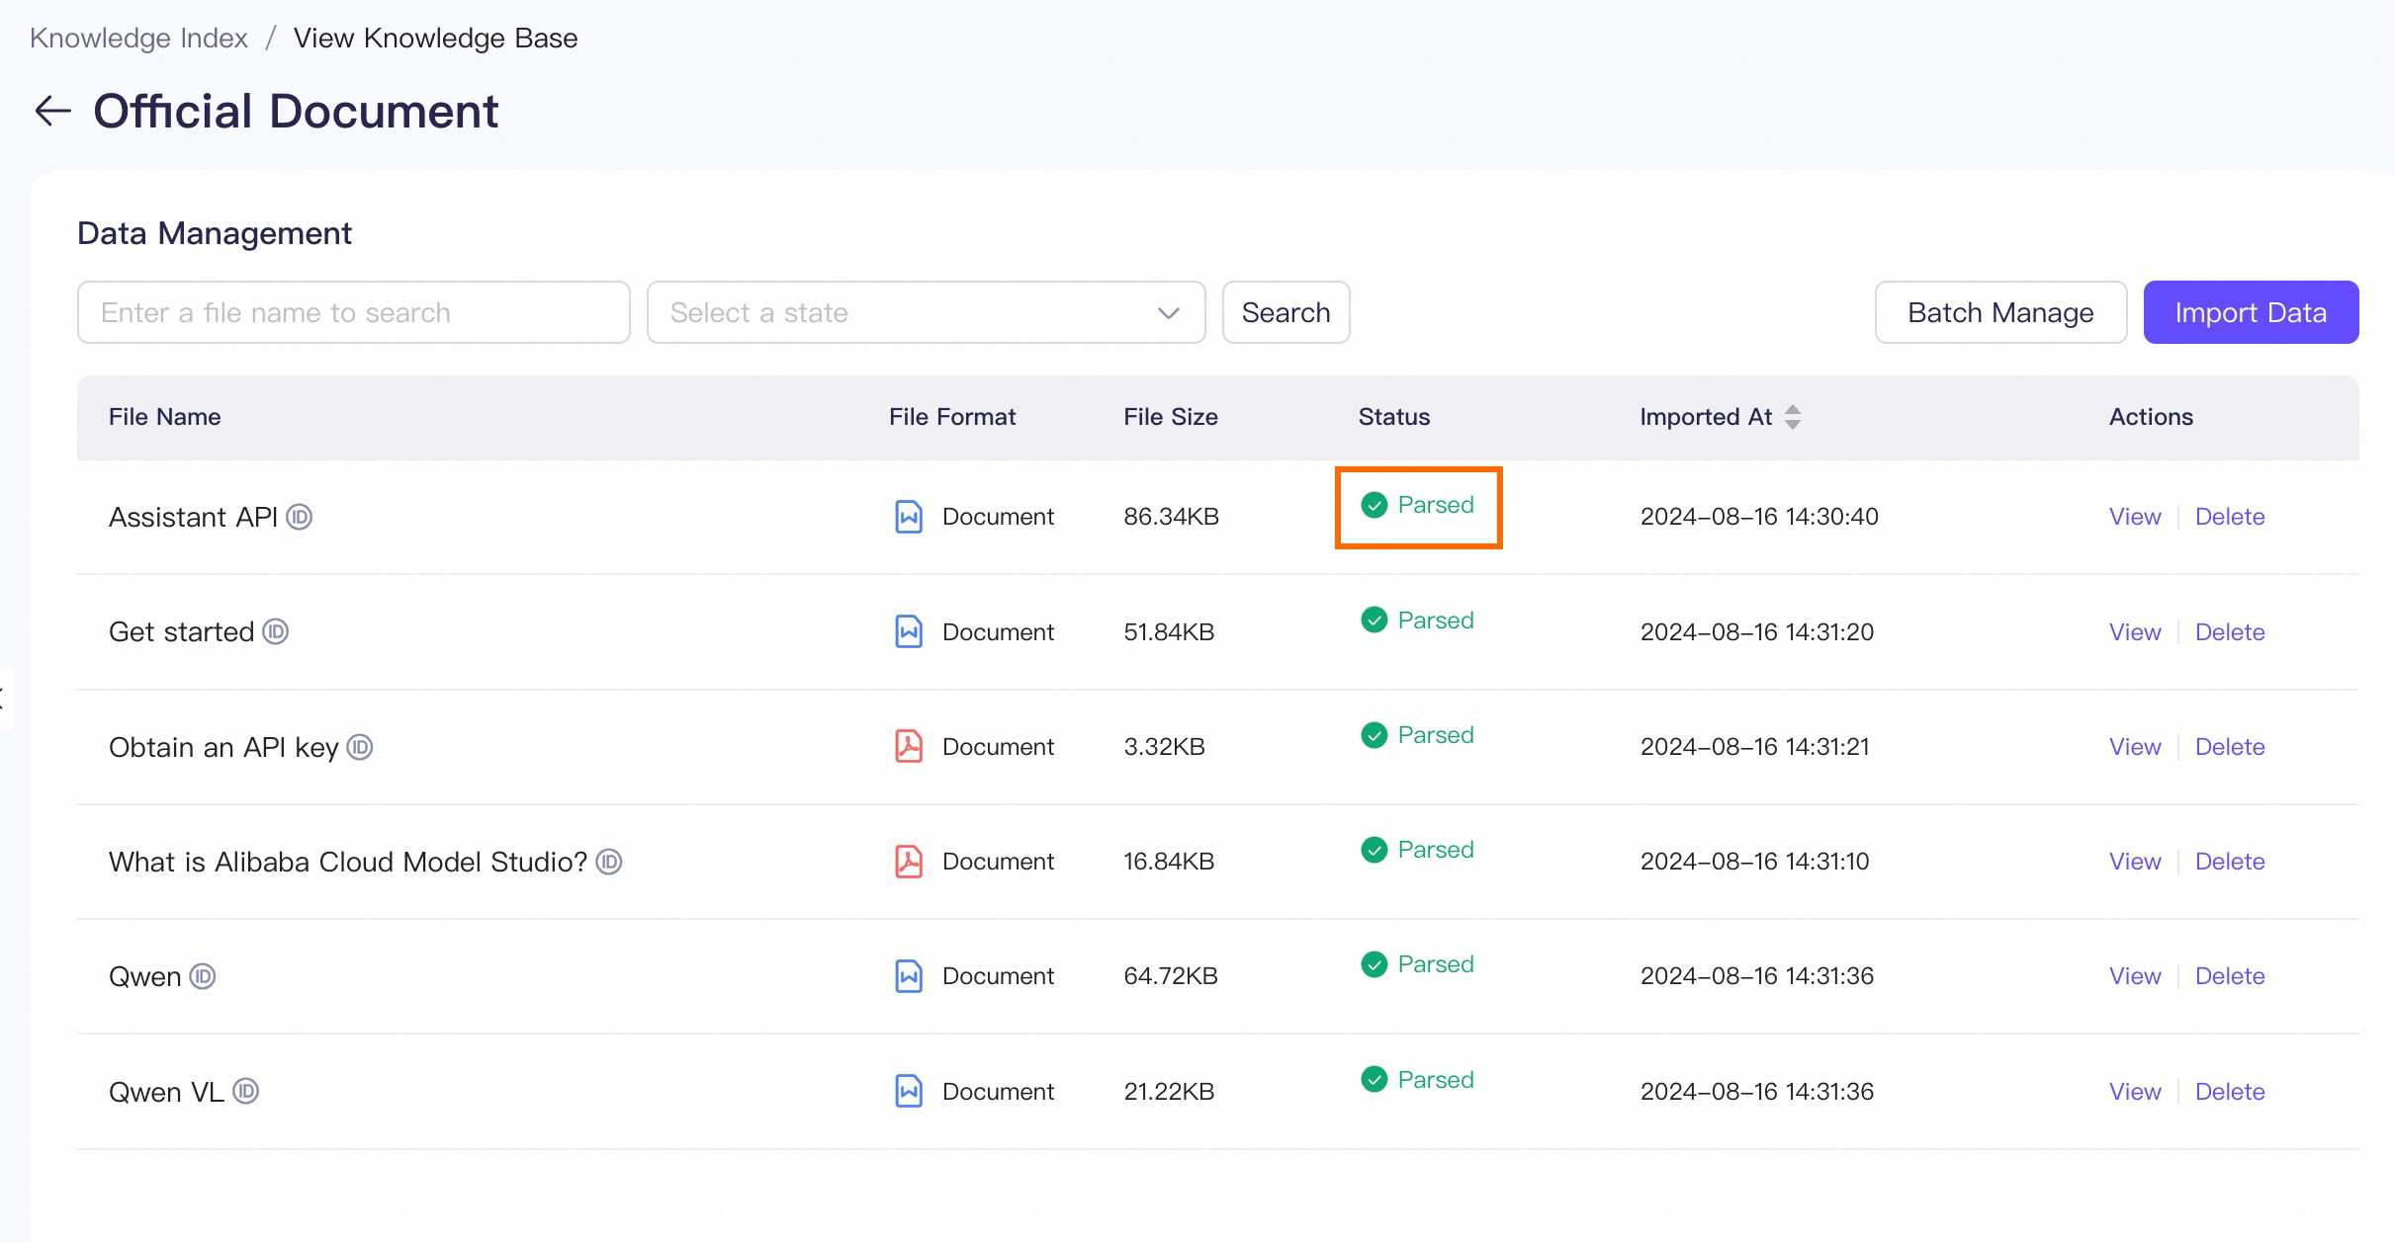Click green check icon for Obtain an API key status
The image size is (2395, 1243).
tap(1375, 735)
